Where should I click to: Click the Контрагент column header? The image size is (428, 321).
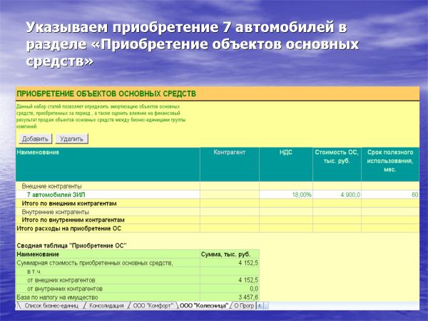229,164
